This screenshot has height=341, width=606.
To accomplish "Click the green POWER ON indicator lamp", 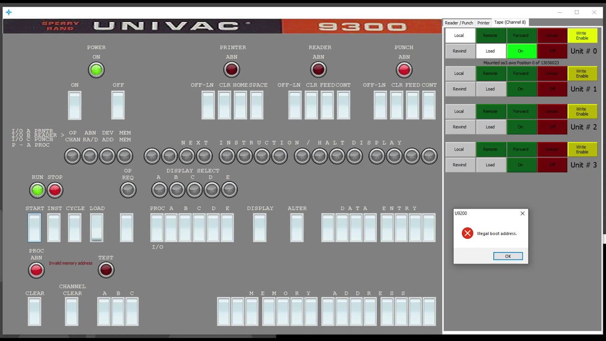I will pyautogui.click(x=96, y=70).
